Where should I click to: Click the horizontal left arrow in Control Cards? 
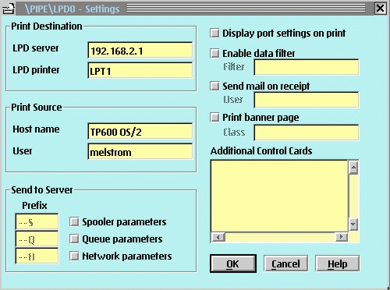(218, 237)
